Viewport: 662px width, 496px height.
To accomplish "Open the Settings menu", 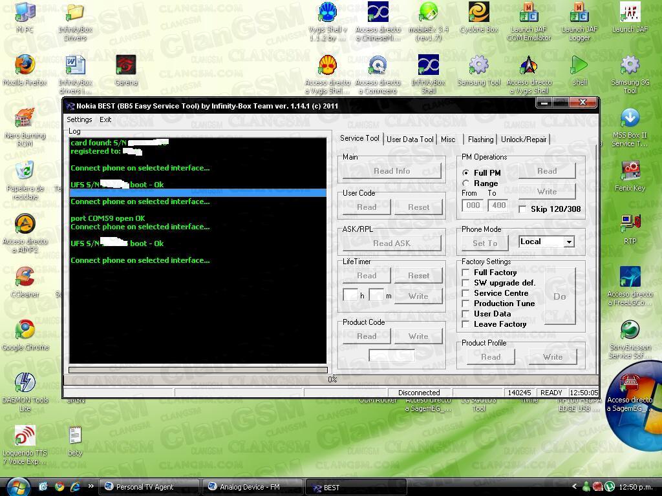I will click(80, 119).
